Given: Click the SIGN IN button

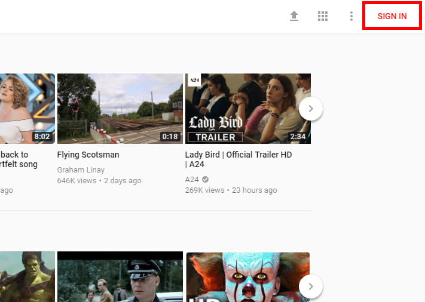Looking at the screenshot, I should pos(392,16).
